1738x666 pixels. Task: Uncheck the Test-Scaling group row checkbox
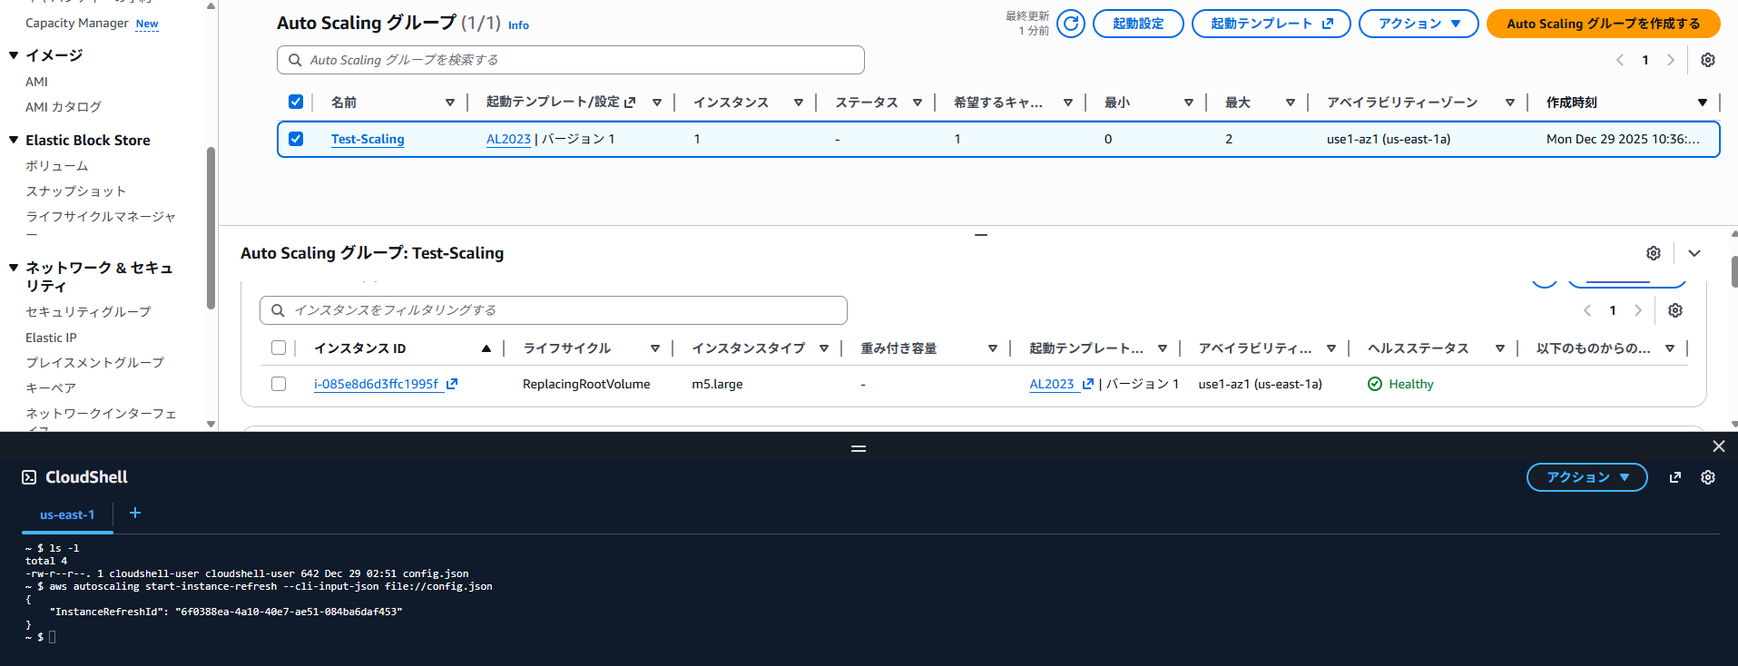click(x=296, y=139)
